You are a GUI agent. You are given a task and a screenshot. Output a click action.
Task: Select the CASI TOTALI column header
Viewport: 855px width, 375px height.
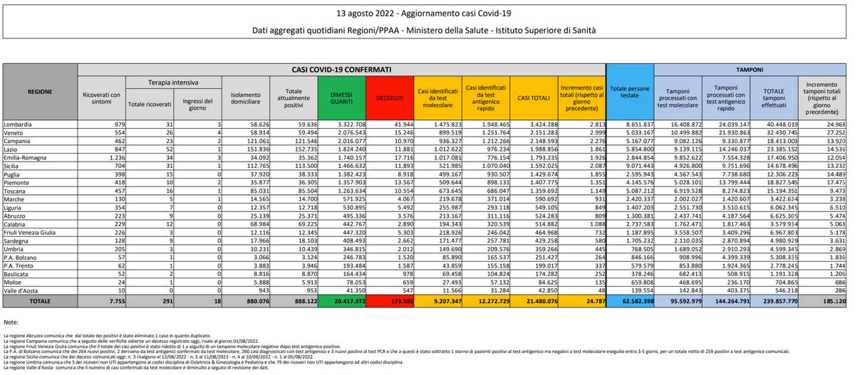point(534,97)
